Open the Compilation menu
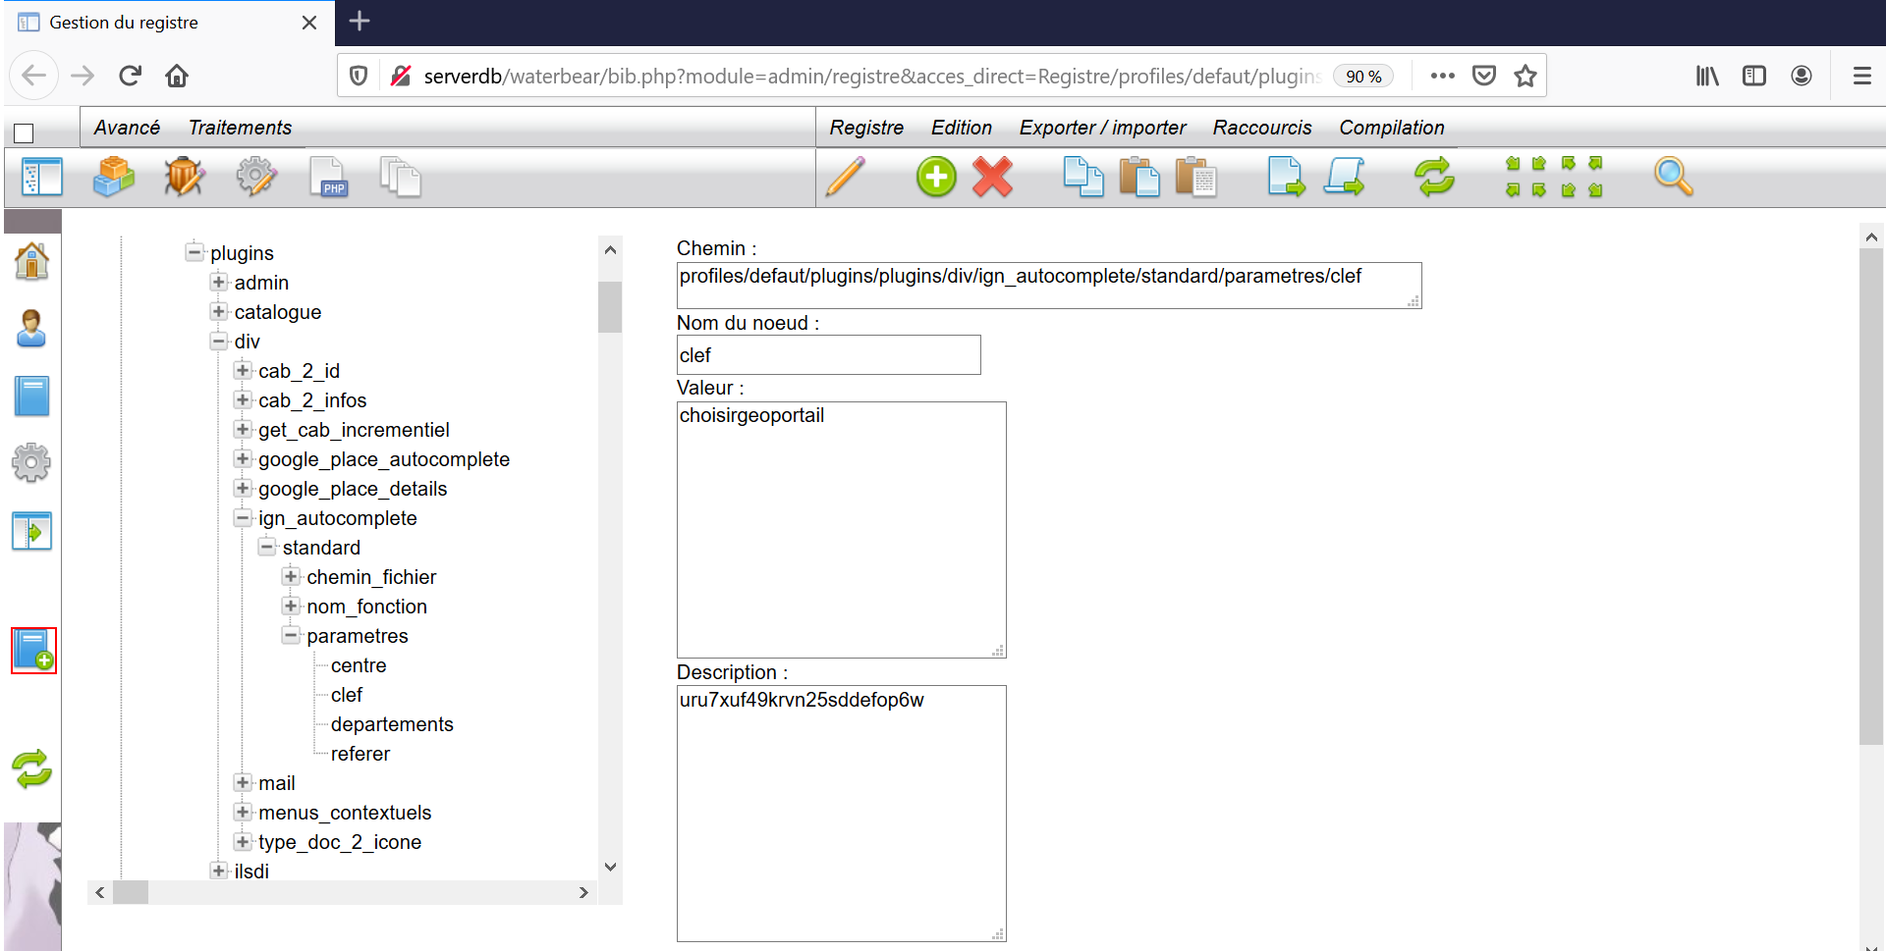 (x=1392, y=128)
